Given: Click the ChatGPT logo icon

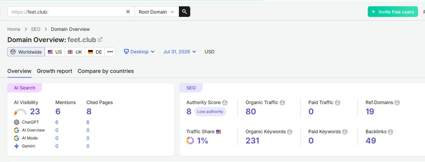Looking at the screenshot, I should point(17,122).
